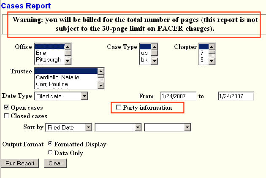
Task: Uncheck the Open cases checkbox
Action: click(6, 107)
